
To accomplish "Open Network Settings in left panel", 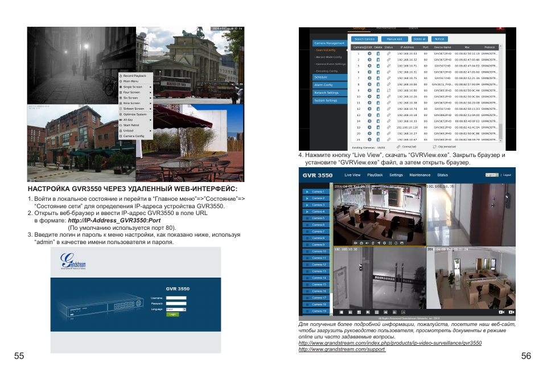I will [330, 93].
